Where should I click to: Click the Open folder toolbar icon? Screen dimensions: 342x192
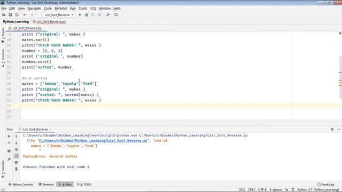pos(4,15)
